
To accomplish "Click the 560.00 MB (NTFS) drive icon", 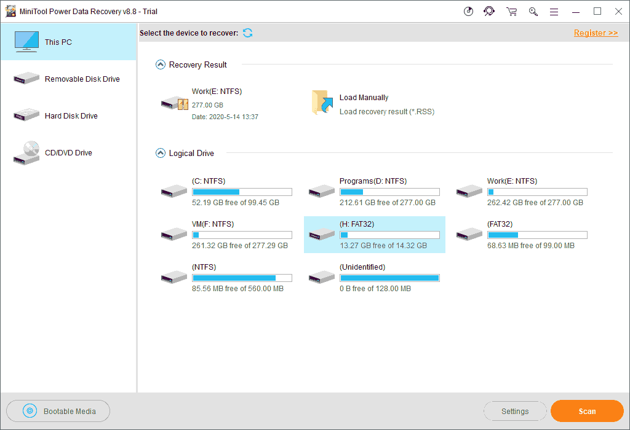I will (x=174, y=277).
